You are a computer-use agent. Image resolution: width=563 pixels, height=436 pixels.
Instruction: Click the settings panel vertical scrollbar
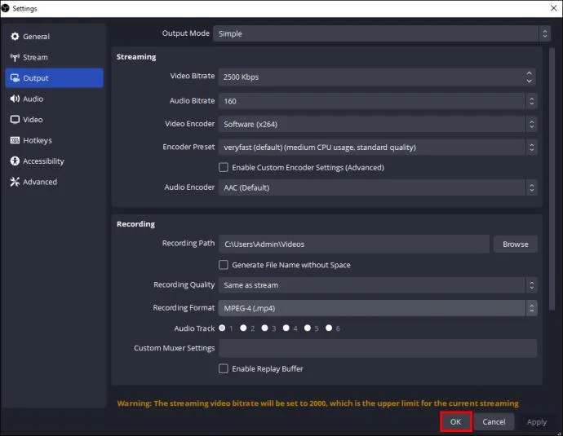552,179
